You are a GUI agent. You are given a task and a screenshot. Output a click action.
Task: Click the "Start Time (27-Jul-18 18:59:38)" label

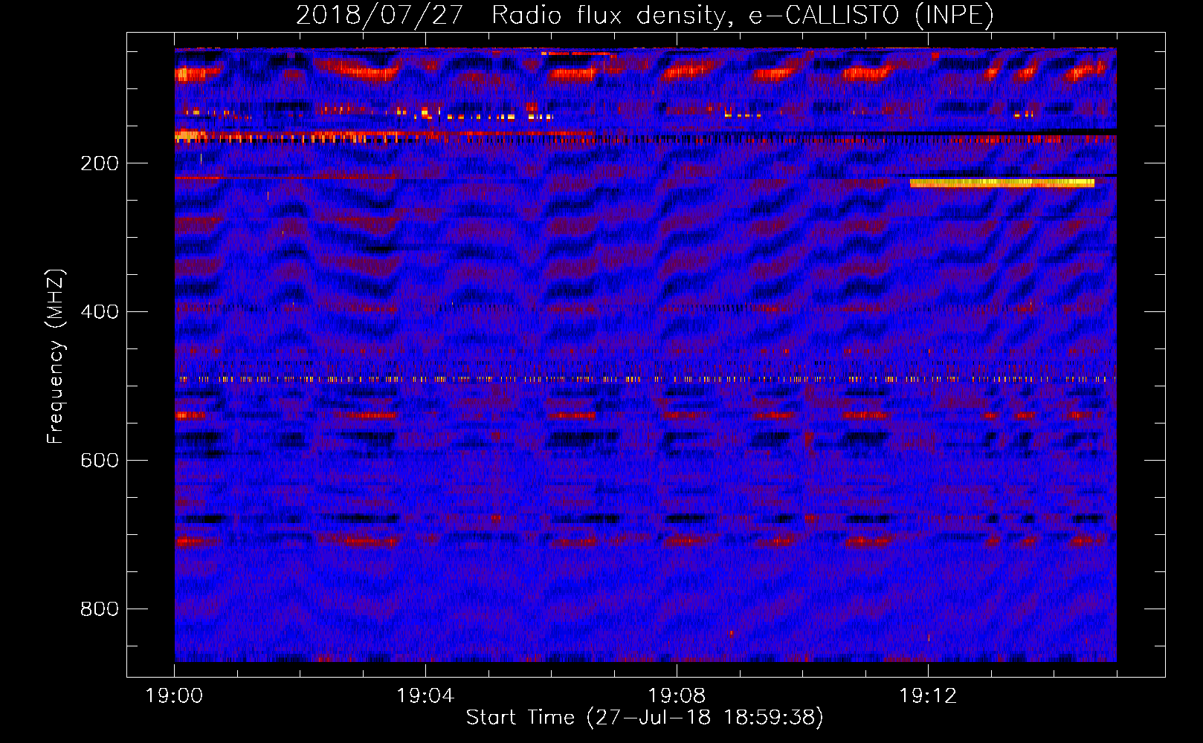click(x=645, y=718)
